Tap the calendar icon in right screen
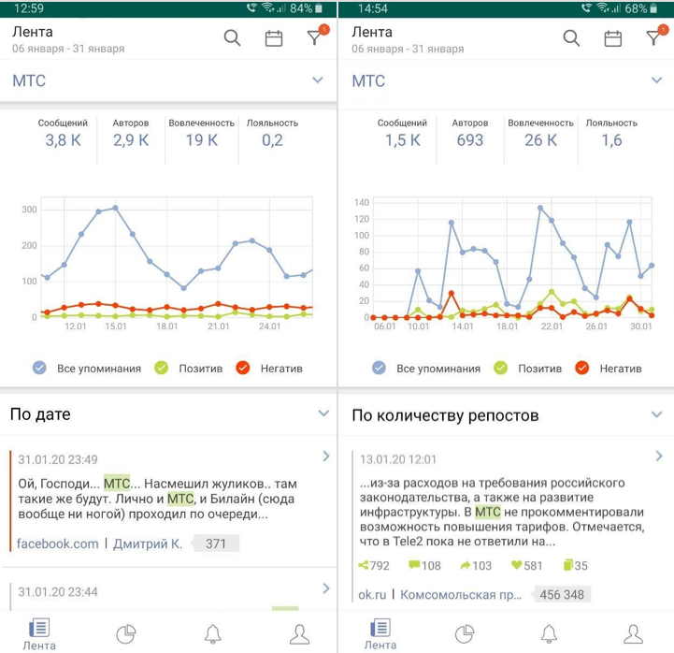This screenshot has height=653, width=674. 613,38
